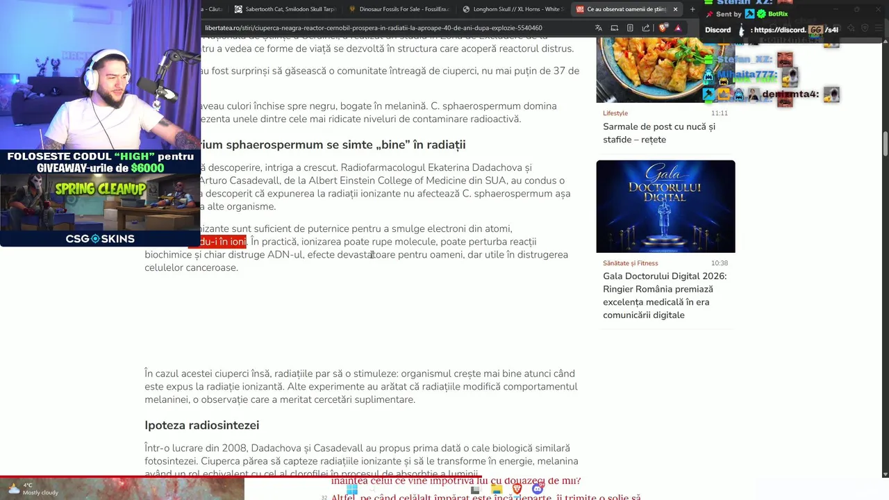Click the CSGOSKINS banner on stream overlay

100,239
